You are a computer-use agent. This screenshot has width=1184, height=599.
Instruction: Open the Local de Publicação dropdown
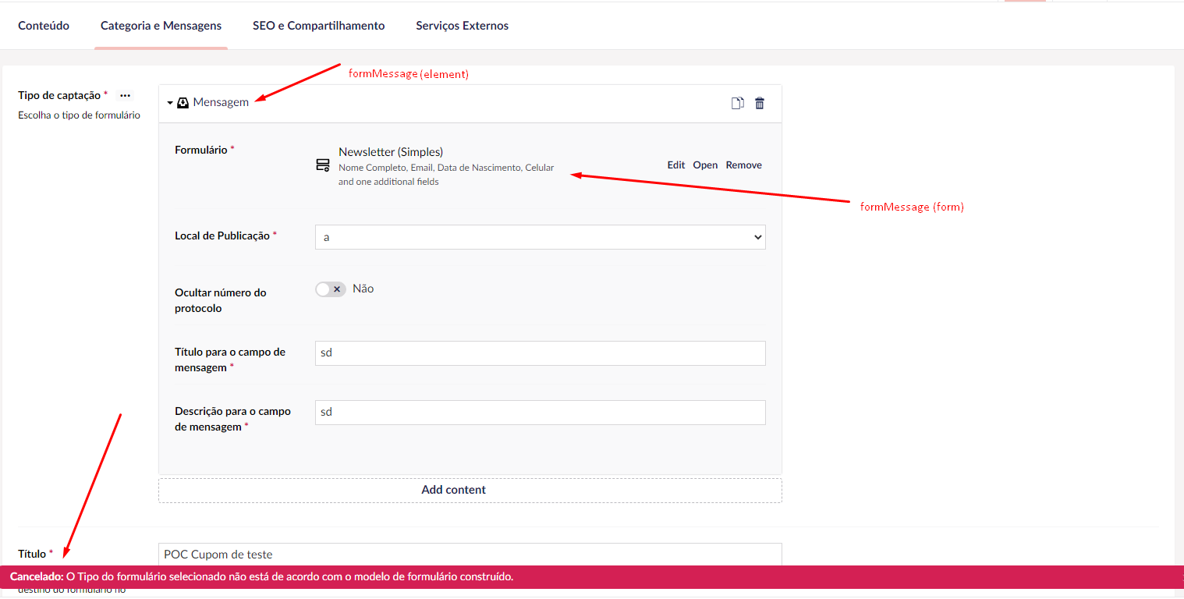coord(540,236)
